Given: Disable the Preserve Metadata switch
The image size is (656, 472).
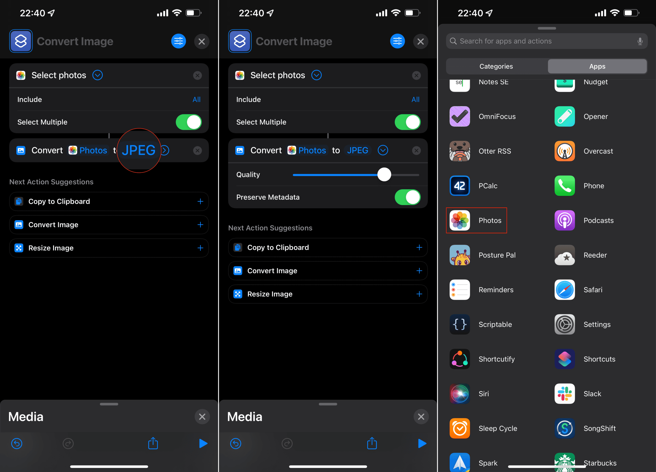Looking at the screenshot, I should click(407, 197).
